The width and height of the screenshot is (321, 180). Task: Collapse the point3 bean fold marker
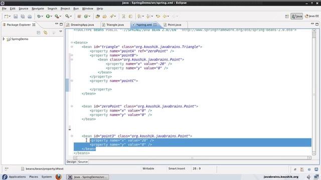pos(72,136)
